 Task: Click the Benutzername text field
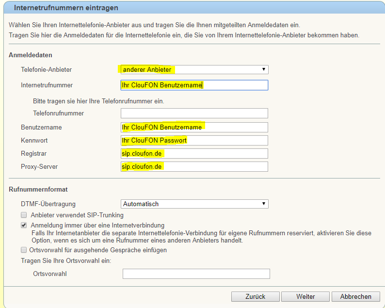click(194, 127)
